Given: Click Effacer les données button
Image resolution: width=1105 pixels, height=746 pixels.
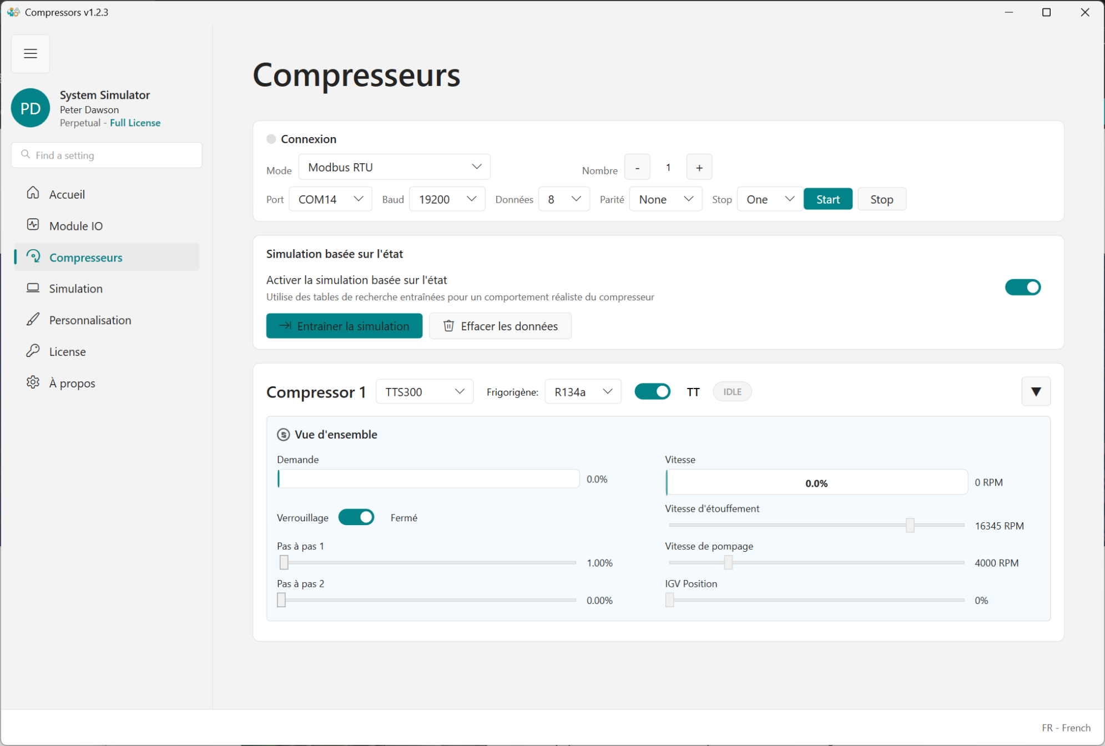Looking at the screenshot, I should (x=500, y=326).
